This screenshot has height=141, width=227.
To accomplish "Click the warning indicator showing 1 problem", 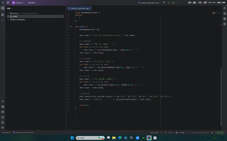I will tap(214, 13).
